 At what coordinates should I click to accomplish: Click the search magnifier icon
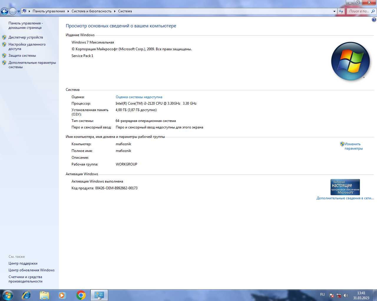tap(373, 11)
